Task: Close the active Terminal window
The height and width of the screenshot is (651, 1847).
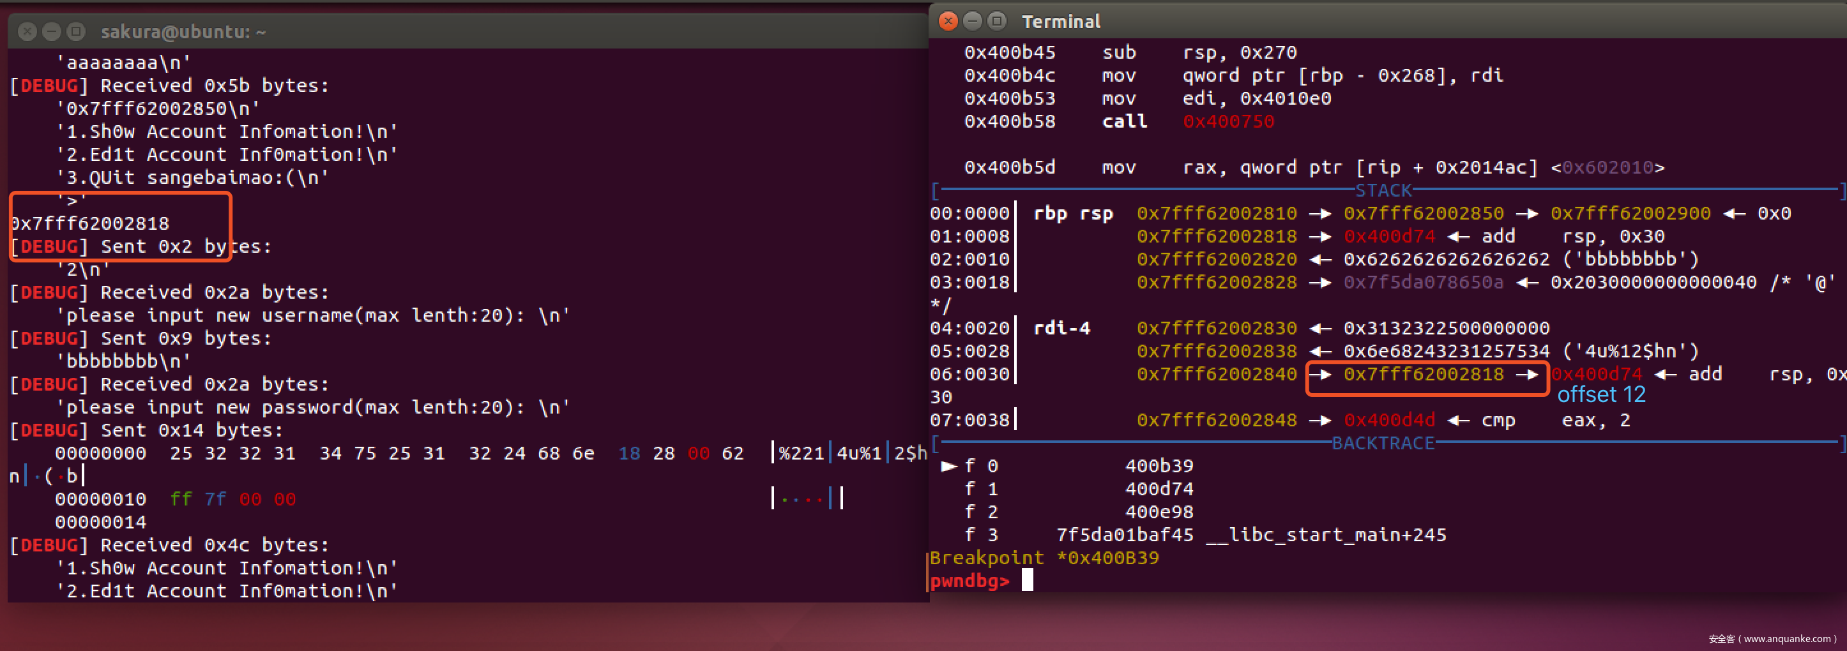Action: point(948,22)
